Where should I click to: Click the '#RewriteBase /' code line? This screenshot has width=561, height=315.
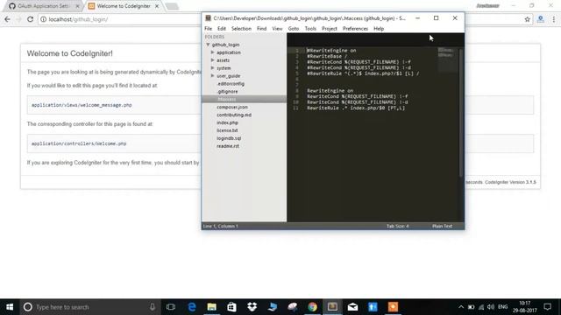click(327, 56)
